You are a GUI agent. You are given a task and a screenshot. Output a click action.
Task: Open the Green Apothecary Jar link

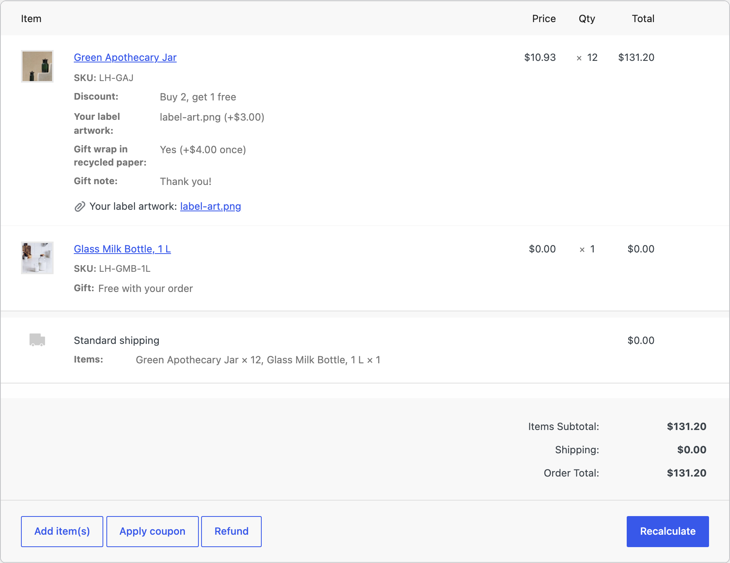click(125, 57)
